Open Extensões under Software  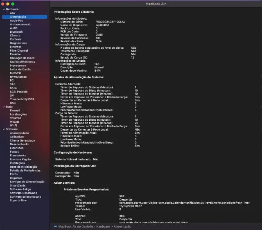pos(17,148)
